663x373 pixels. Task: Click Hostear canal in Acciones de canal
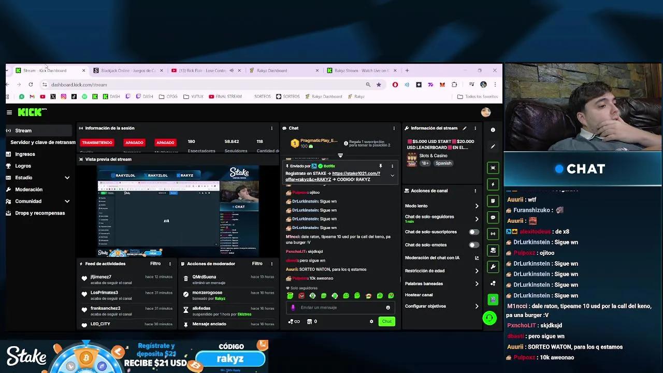click(x=420, y=294)
